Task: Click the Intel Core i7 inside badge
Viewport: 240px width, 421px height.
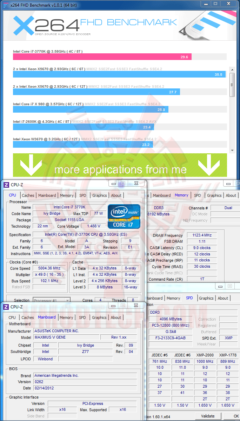Action: point(124,216)
